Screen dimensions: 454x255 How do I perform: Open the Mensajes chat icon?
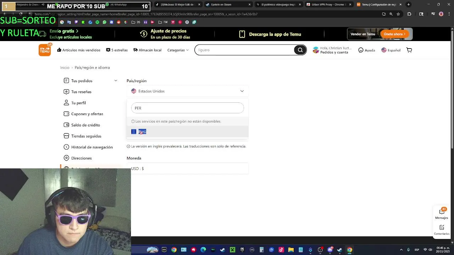(x=442, y=214)
